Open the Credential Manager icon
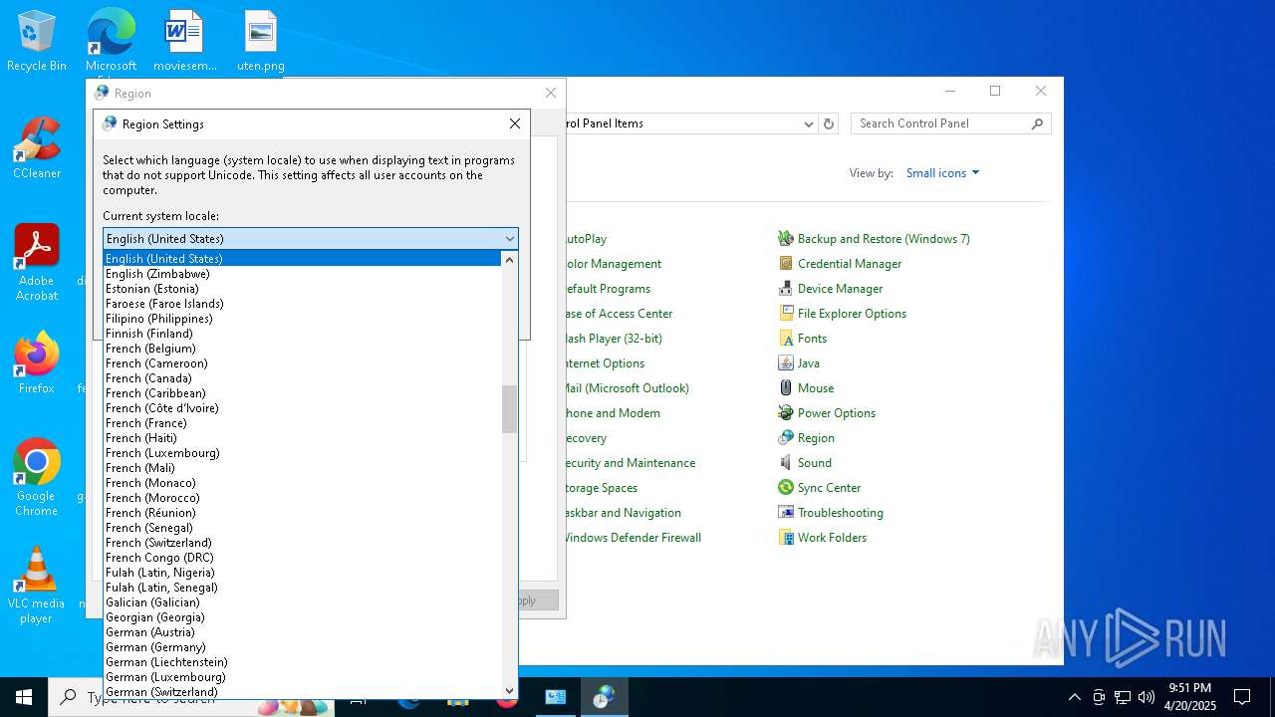The height and width of the screenshot is (717, 1275). tap(786, 264)
